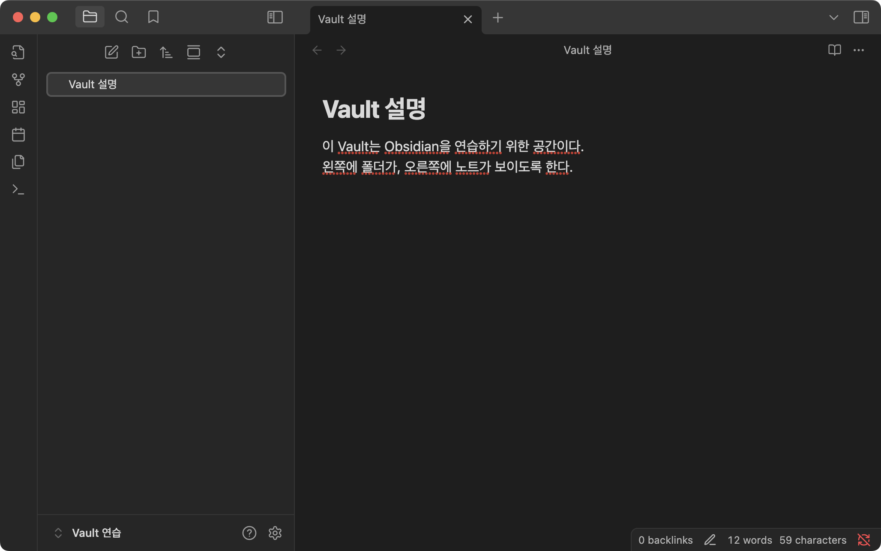Open the help question mark icon

pos(249,533)
